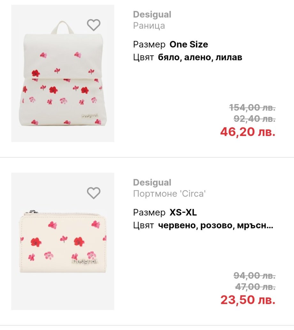Tap the red 46,20 лв. sale price

[x=248, y=132]
